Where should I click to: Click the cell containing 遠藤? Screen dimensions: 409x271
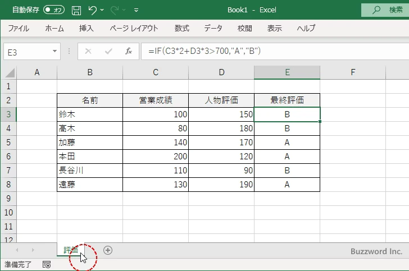(x=90, y=185)
